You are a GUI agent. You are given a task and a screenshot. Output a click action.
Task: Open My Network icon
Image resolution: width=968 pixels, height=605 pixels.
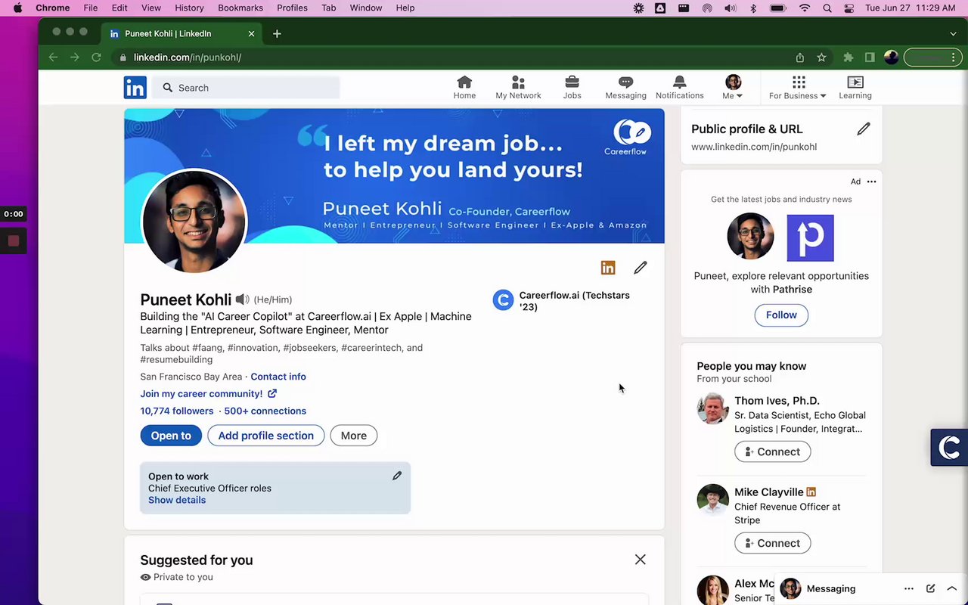tap(518, 87)
